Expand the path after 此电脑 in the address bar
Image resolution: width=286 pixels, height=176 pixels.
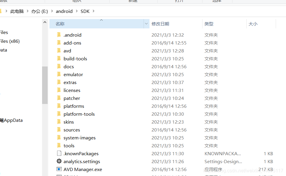coord(28,11)
